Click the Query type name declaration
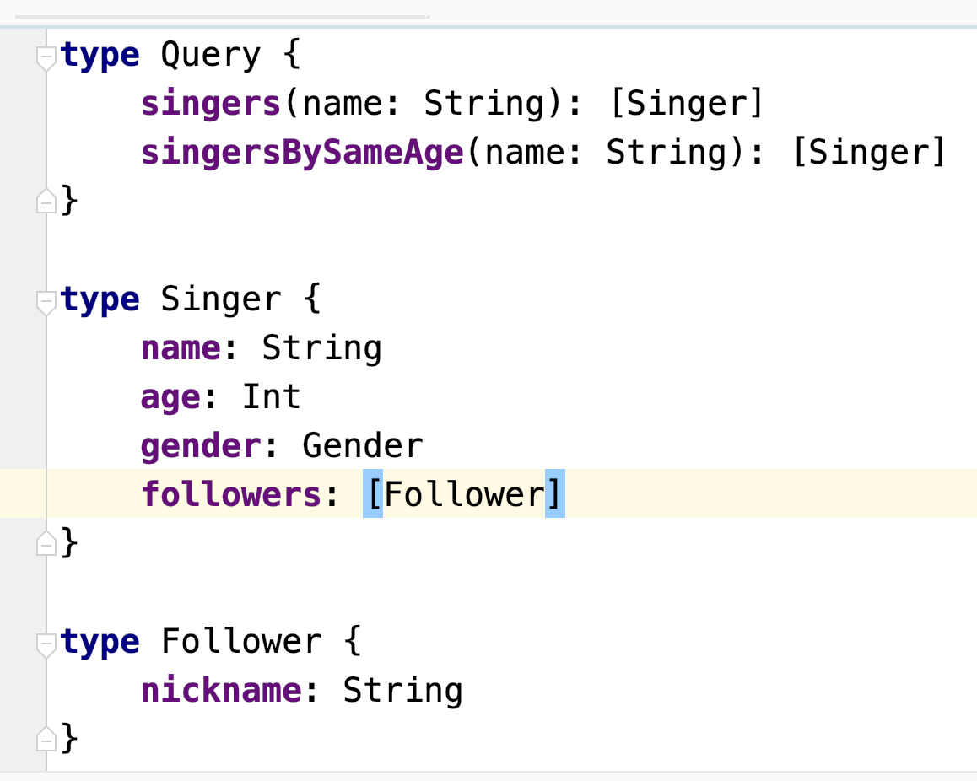 pyautogui.click(x=211, y=56)
